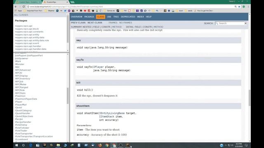The width and height of the screenshot is (264, 148).
Task: Open the IQuestHandler class link
Action: 22,113
